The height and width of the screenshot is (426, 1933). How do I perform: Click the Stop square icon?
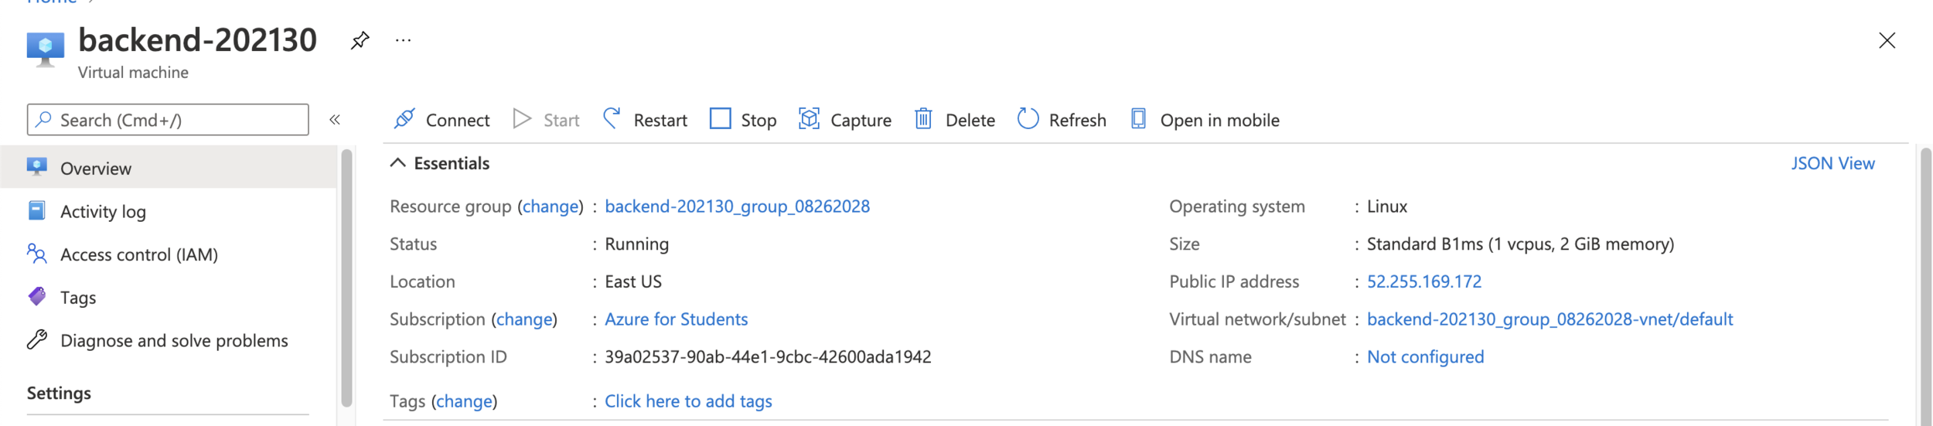(x=720, y=119)
